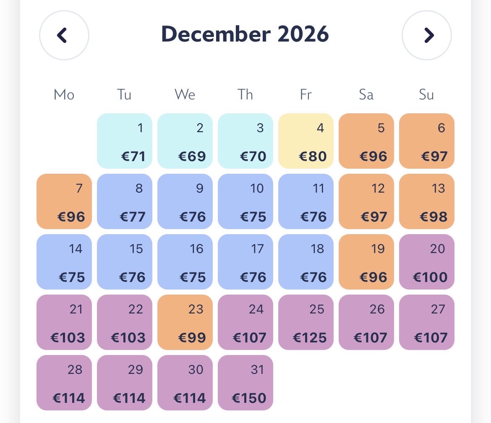Pick December 31 at €150

245,383
